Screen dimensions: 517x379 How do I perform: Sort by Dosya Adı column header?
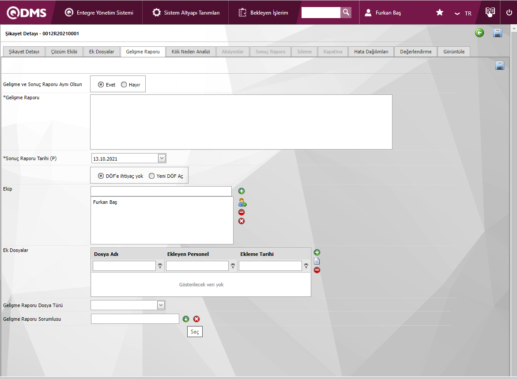point(106,254)
